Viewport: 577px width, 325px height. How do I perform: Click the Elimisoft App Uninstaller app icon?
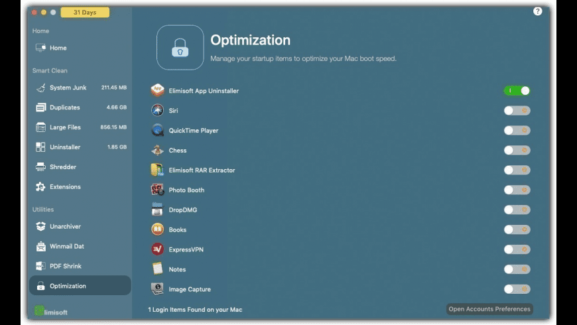coord(157,90)
